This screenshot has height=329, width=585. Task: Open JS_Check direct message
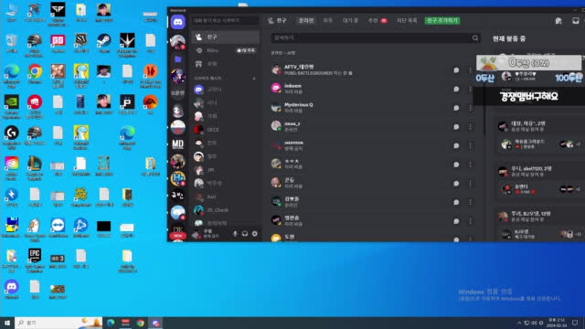coord(226,210)
